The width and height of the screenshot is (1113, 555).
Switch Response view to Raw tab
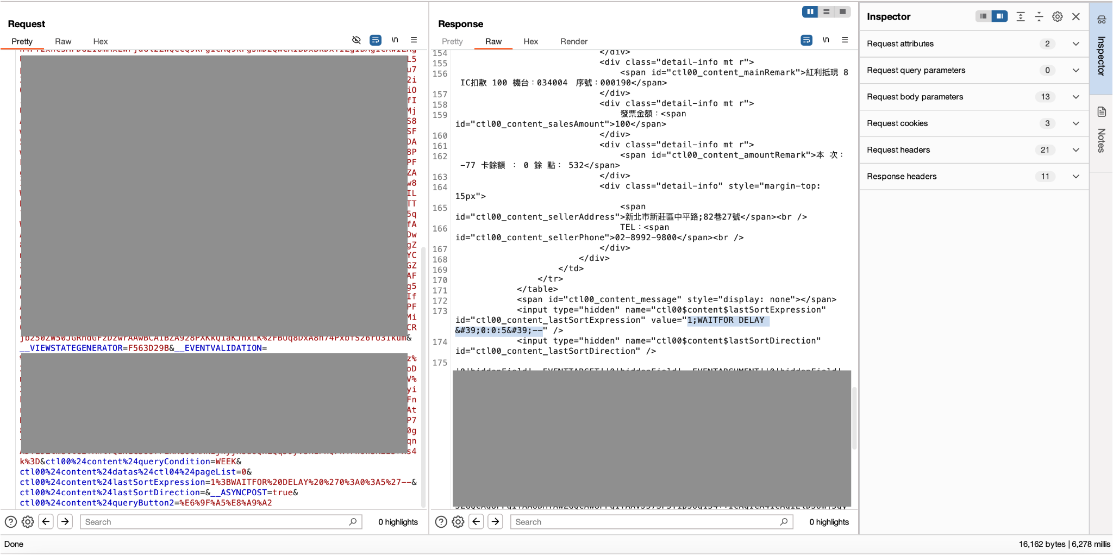click(x=493, y=41)
